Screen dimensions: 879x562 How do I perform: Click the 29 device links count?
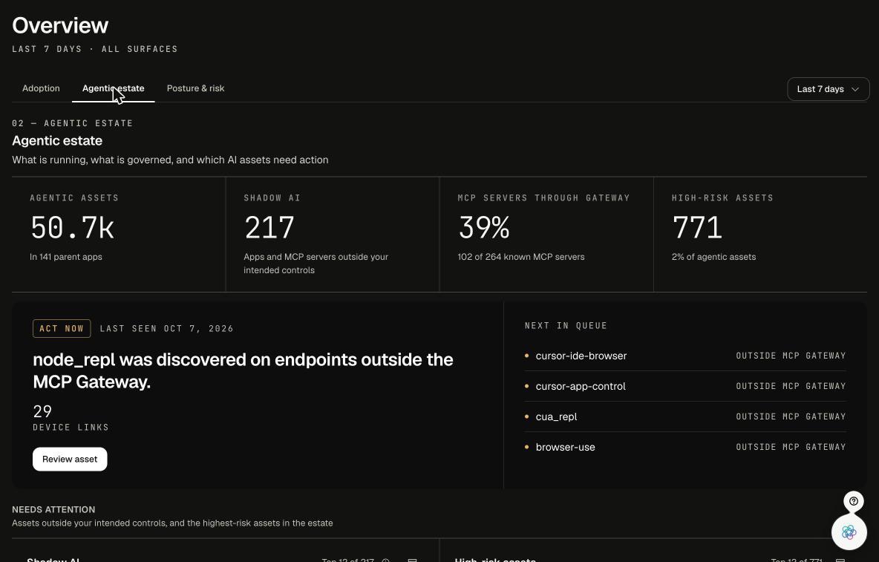point(42,412)
